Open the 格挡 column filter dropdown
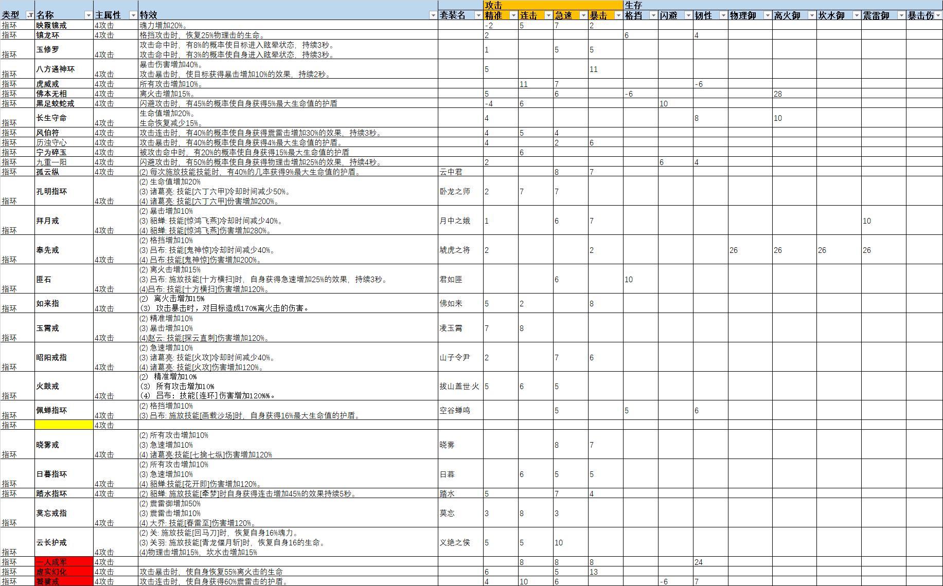The image size is (943, 586). click(653, 15)
